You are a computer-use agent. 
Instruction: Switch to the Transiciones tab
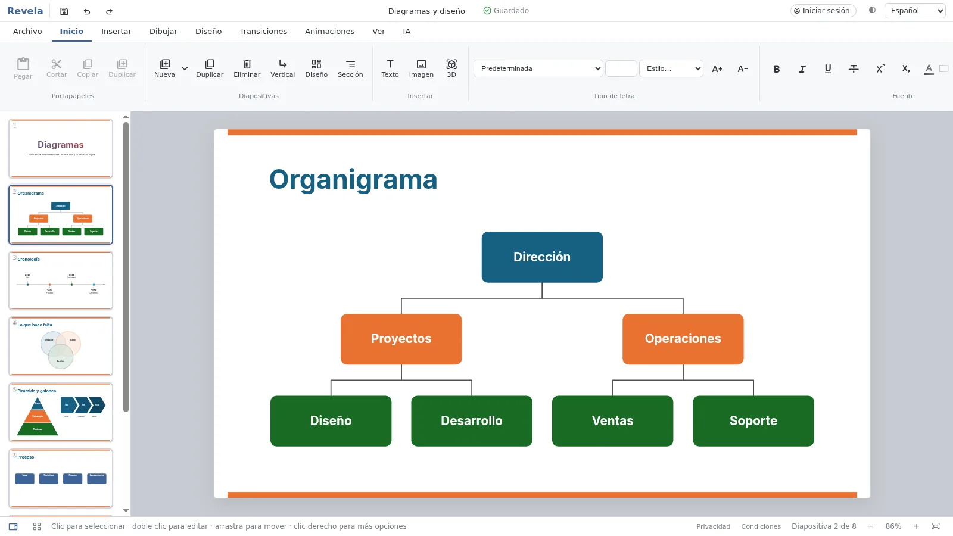coord(263,32)
